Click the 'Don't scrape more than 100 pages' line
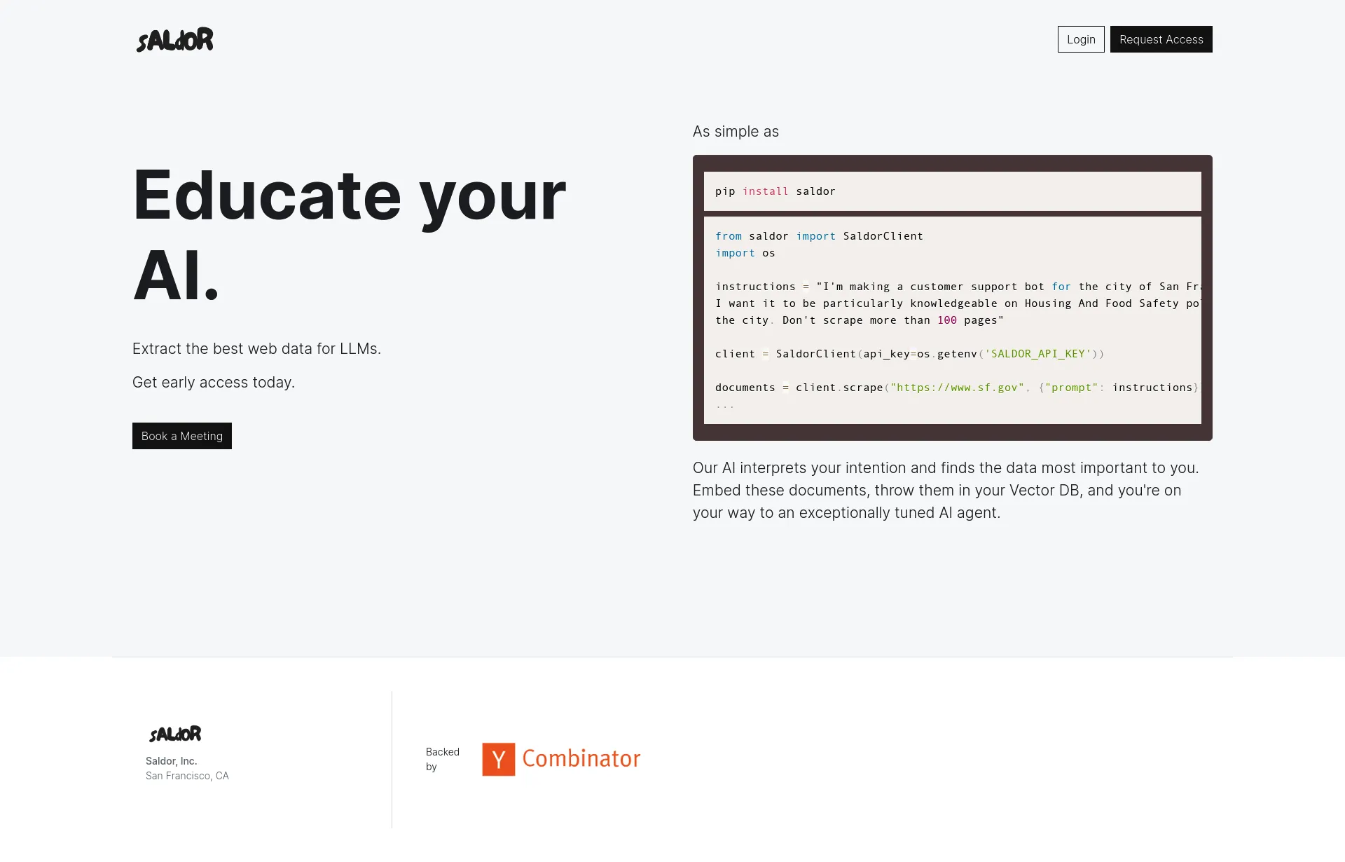Image resolution: width=1345 pixels, height=862 pixels. [860, 320]
